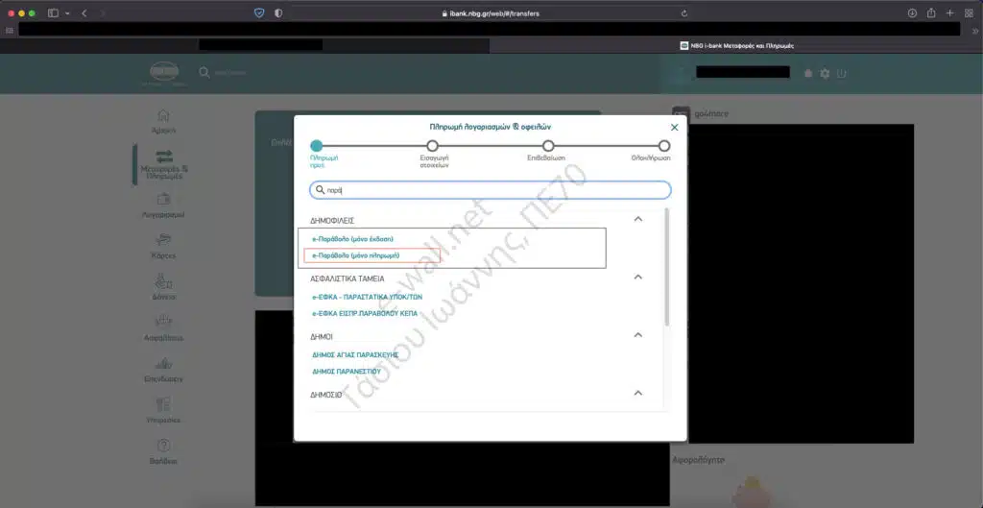
Task: Go back using Safari's back arrow
Action: pyautogui.click(x=84, y=13)
